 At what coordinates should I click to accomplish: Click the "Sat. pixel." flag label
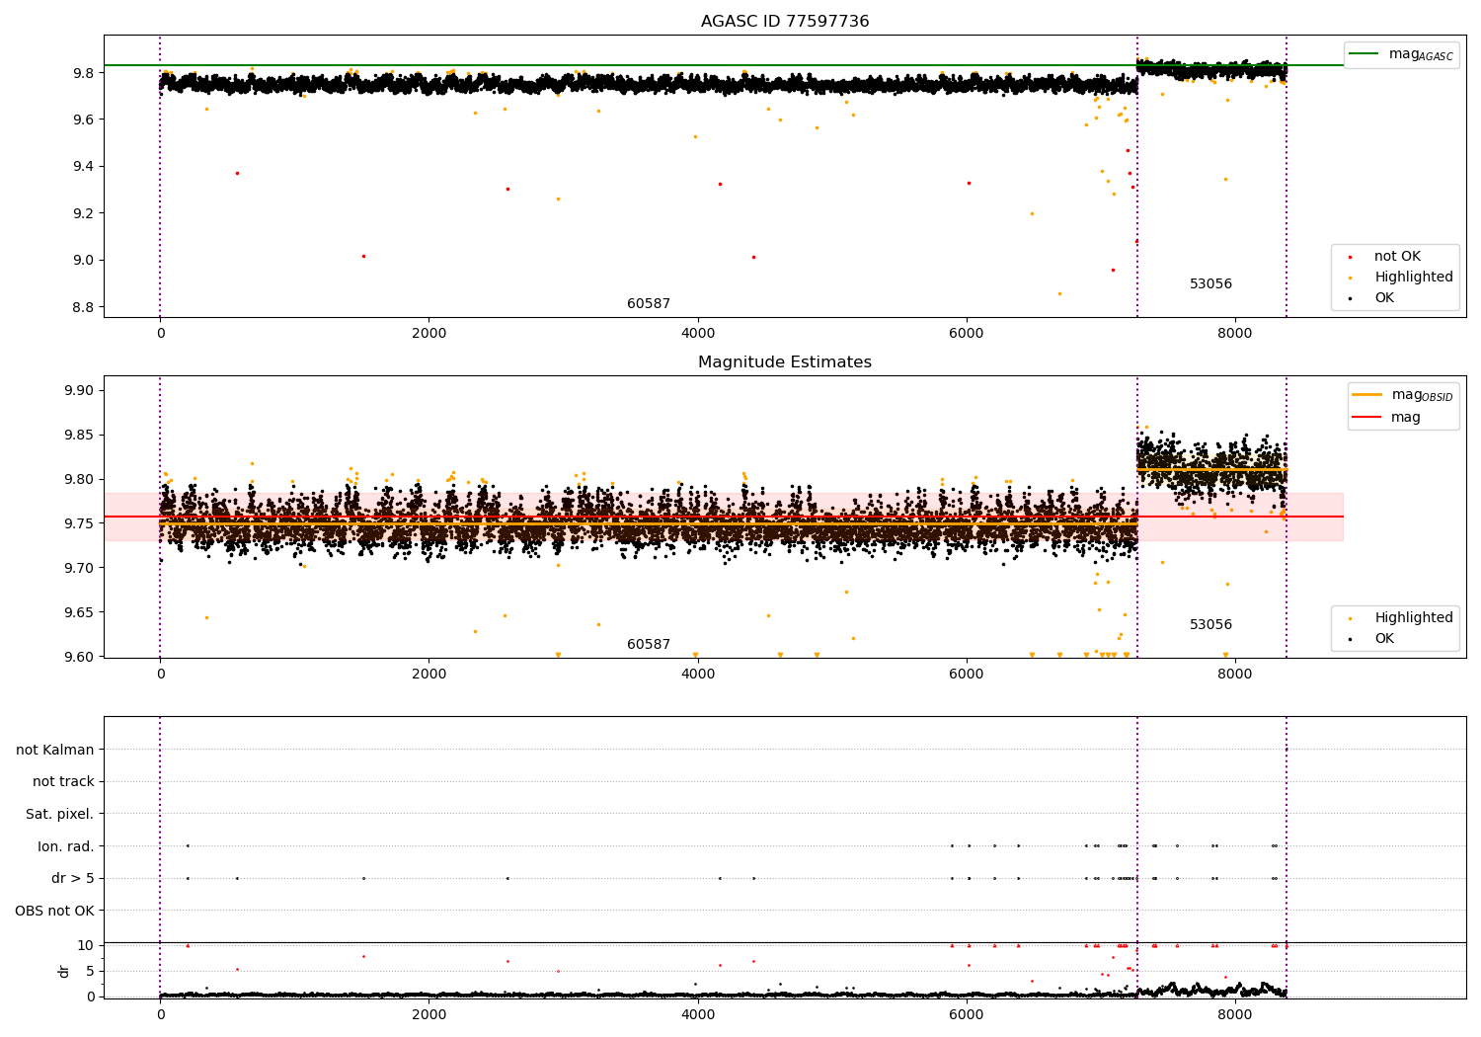[x=60, y=815]
